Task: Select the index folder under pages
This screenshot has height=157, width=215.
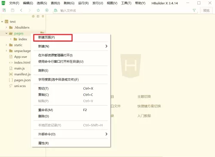Action: pyautogui.click(x=23, y=39)
